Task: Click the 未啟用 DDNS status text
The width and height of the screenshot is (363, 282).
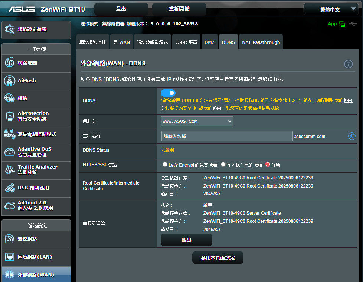Action: point(167,150)
